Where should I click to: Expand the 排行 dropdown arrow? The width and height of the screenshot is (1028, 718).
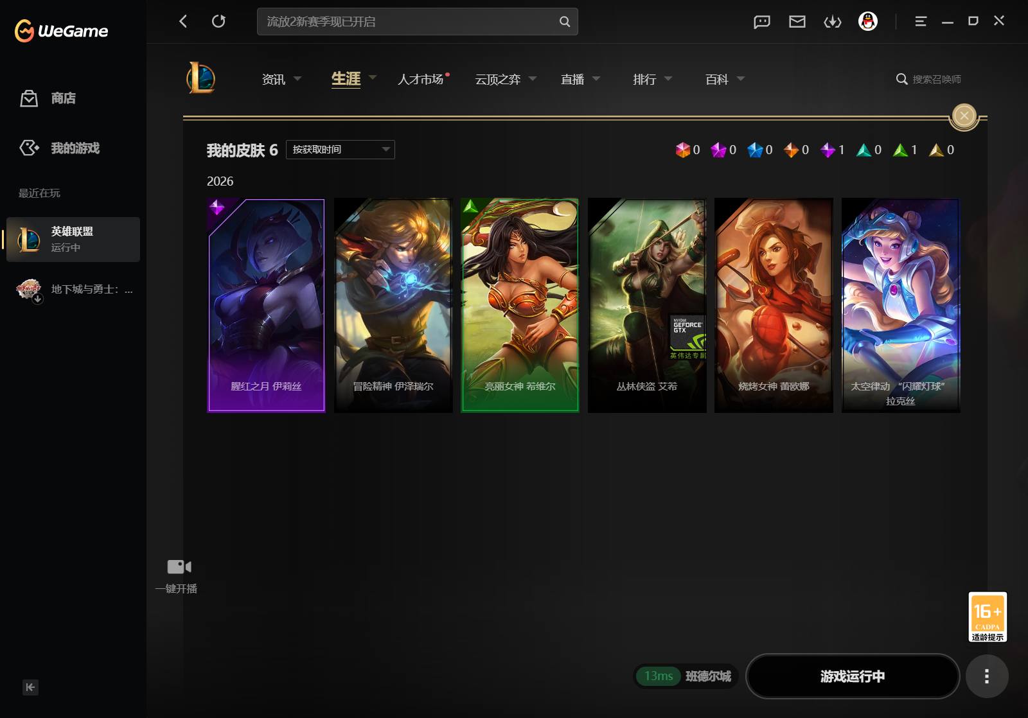pos(668,79)
